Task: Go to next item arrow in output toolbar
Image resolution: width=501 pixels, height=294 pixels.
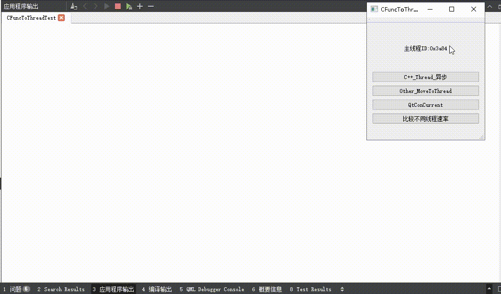Action: [x=96, y=6]
